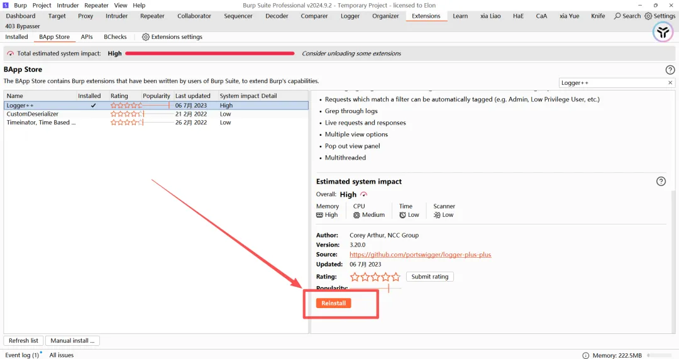Viewport: 679px width, 359px height.
Task: Click the 21 2月 2022 date cell
Action: click(x=191, y=114)
